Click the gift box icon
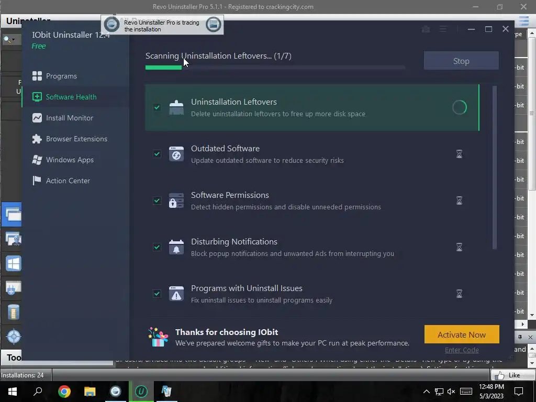536x402 pixels. pyautogui.click(x=158, y=337)
